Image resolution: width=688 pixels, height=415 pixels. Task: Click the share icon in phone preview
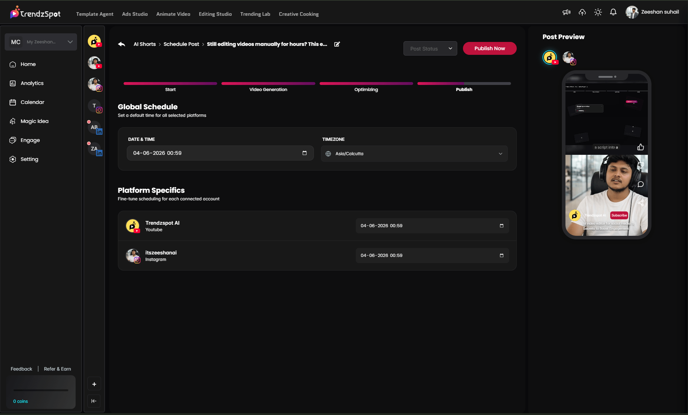click(x=641, y=203)
